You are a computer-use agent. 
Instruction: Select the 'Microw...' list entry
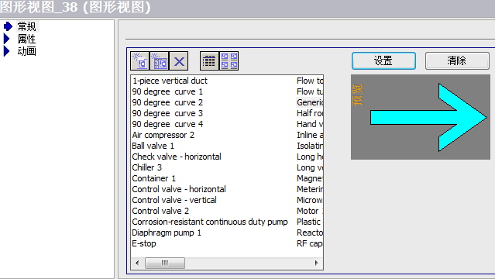(x=310, y=200)
